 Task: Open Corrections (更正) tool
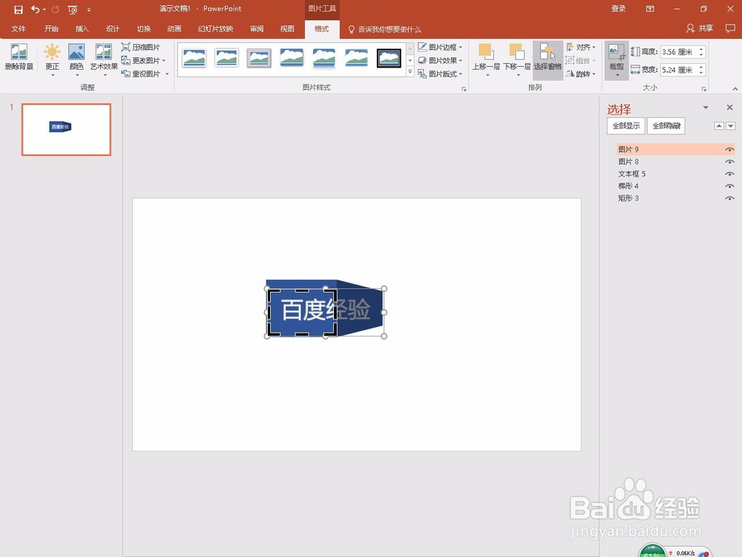[x=52, y=59]
